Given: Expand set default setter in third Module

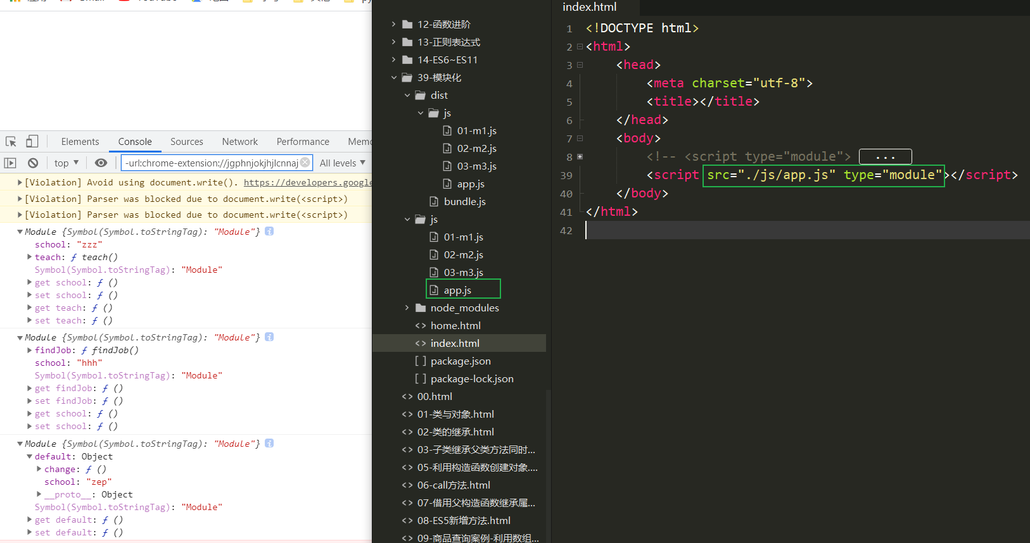Looking at the screenshot, I should tap(29, 532).
